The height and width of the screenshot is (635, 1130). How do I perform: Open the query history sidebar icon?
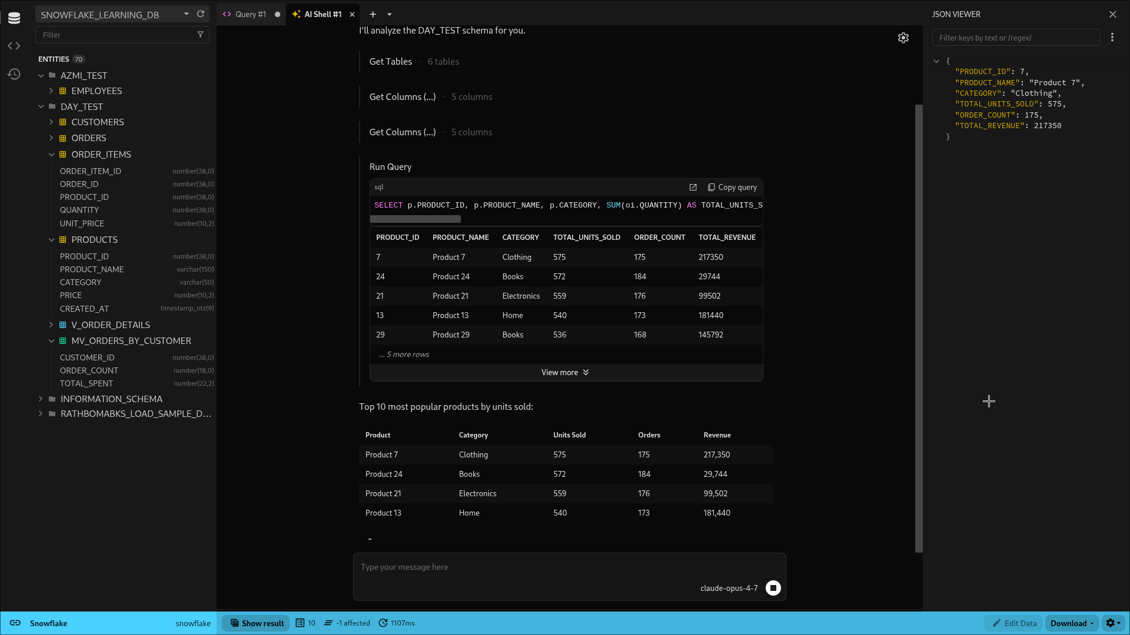[14, 74]
